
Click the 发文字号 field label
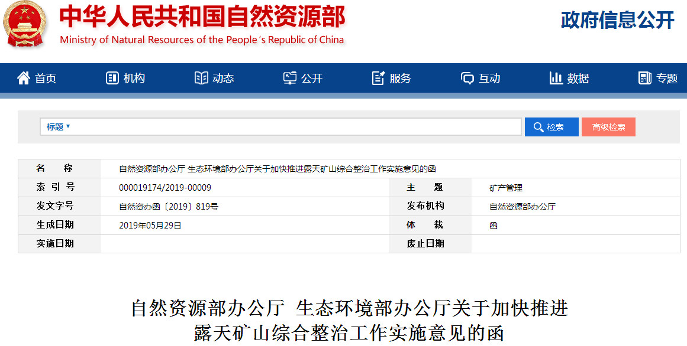coord(55,205)
